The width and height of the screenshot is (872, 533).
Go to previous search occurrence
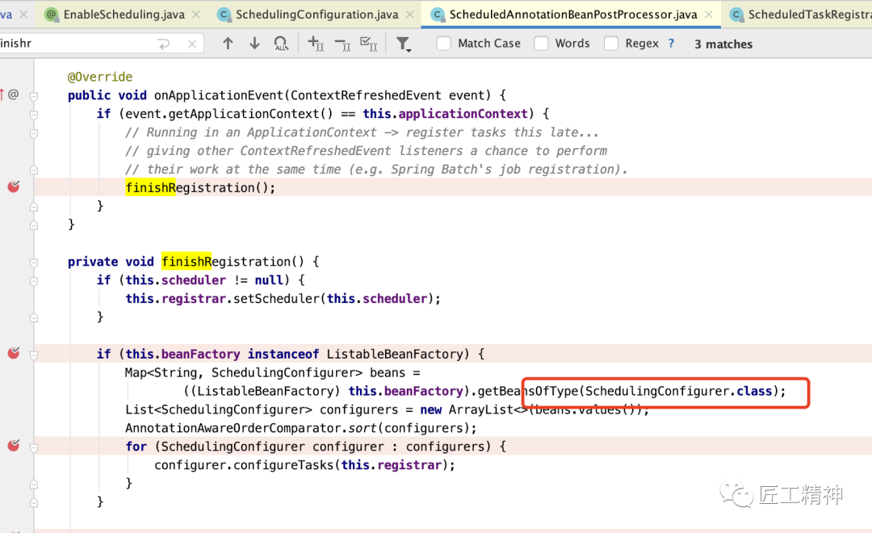(228, 44)
